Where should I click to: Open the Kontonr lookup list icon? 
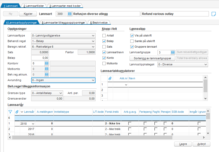tap(46, 63)
